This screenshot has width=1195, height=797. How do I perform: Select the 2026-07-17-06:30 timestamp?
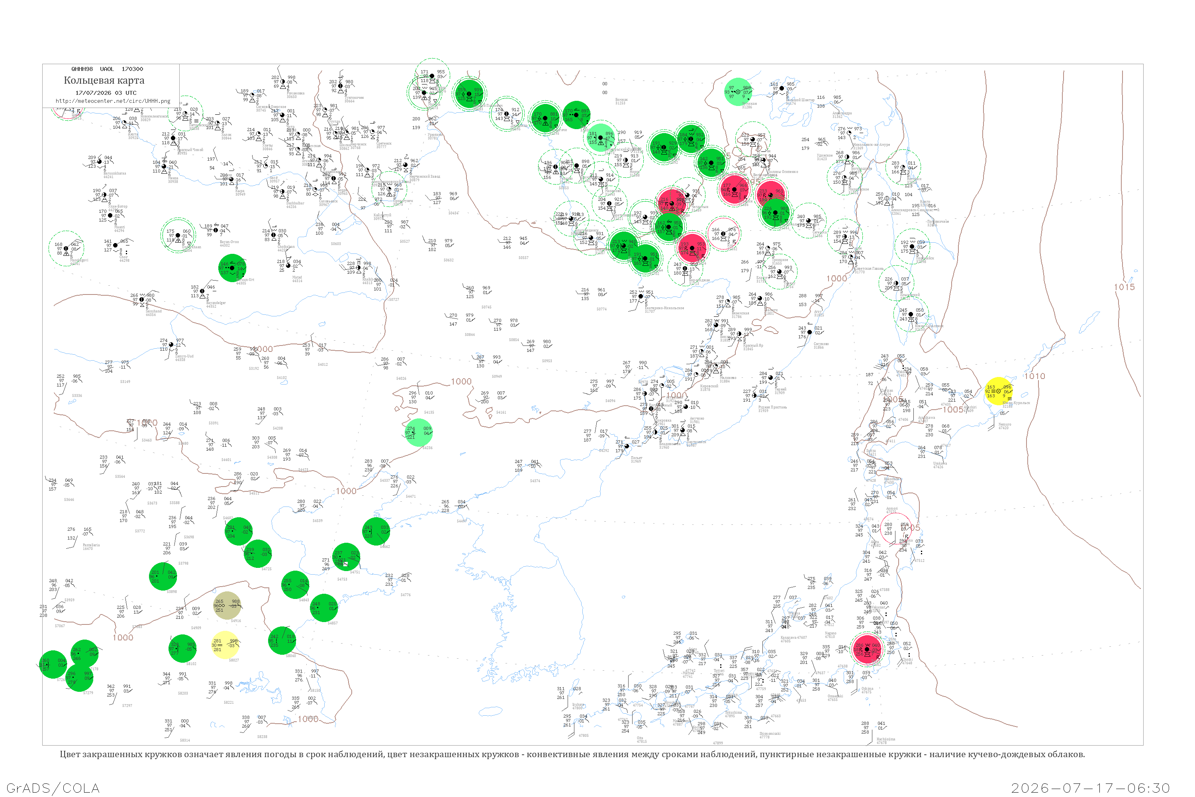coord(1090,788)
